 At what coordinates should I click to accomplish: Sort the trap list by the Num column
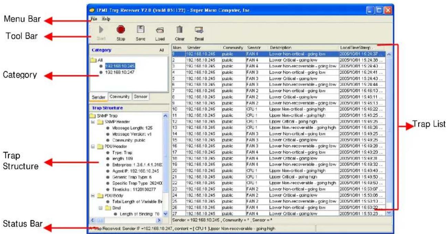click(x=178, y=48)
